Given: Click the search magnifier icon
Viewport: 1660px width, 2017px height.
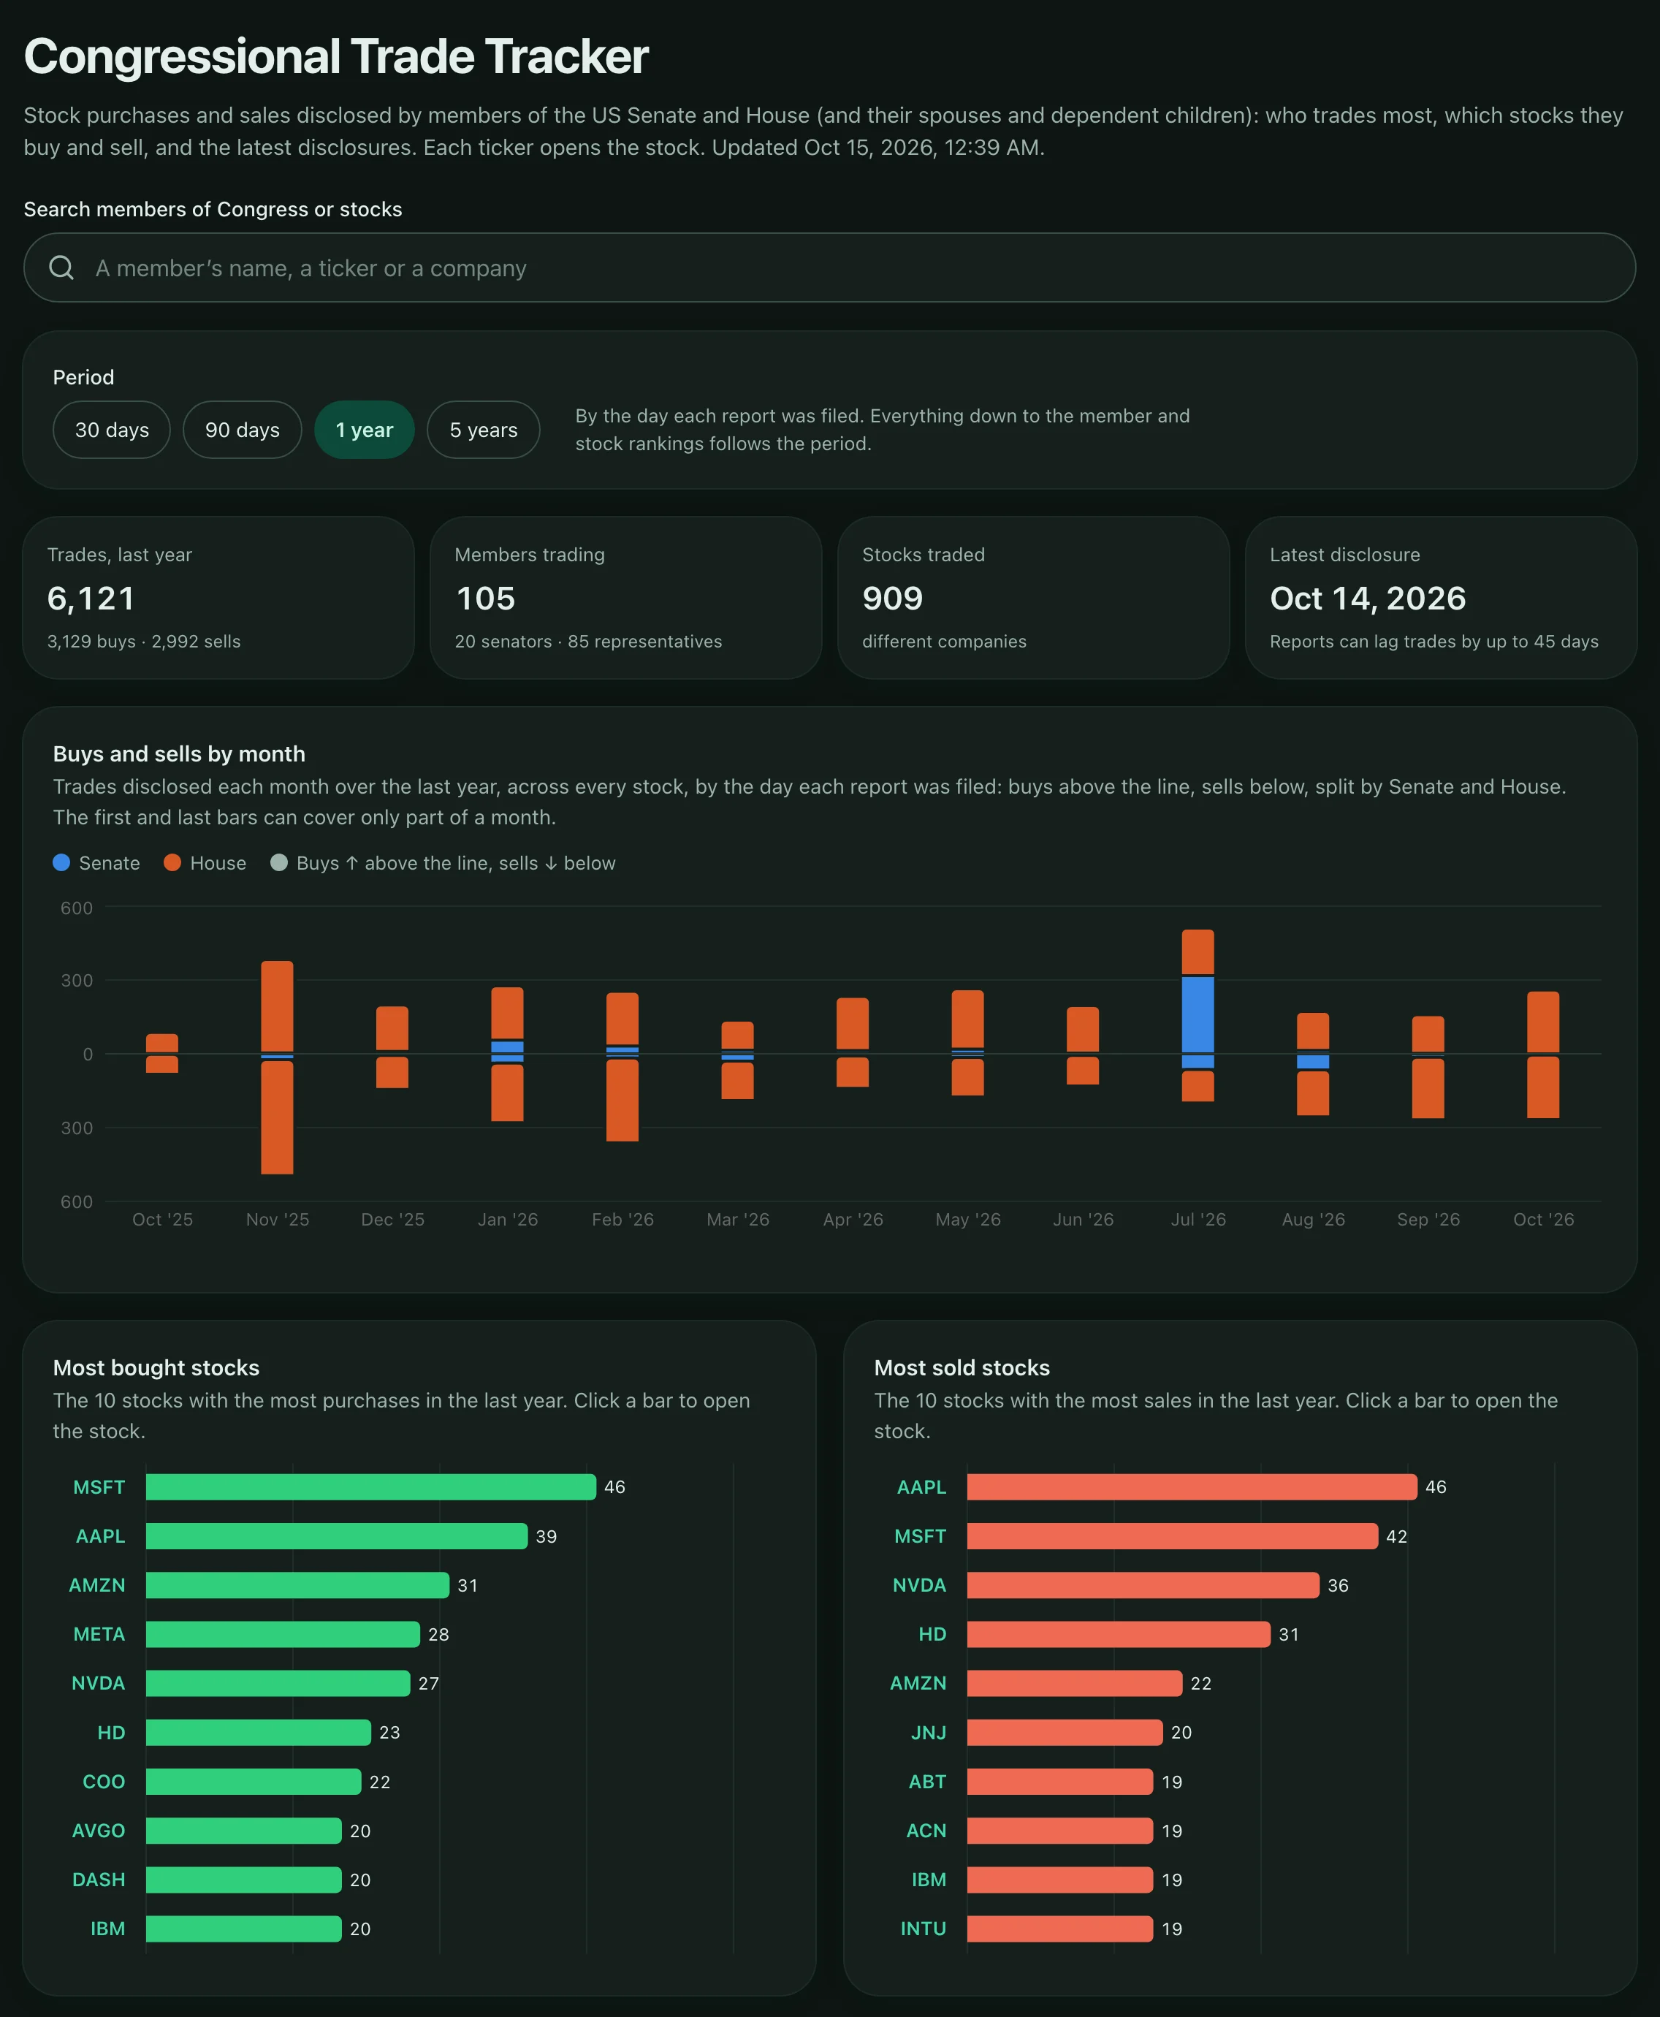Looking at the screenshot, I should point(61,267).
